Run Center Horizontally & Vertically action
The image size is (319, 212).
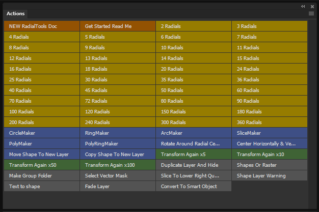tap(270, 143)
